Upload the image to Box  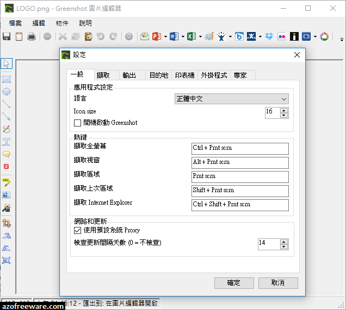click(239, 36)
